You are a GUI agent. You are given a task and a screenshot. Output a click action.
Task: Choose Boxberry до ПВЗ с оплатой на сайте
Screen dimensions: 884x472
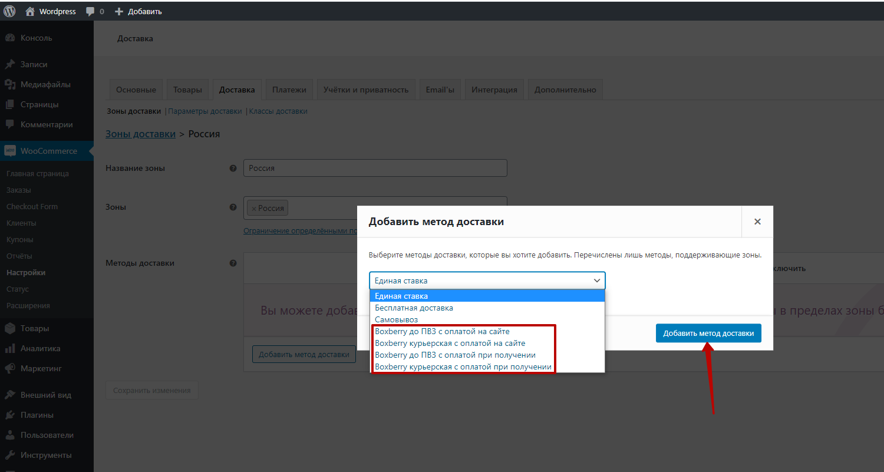point(487,331)
